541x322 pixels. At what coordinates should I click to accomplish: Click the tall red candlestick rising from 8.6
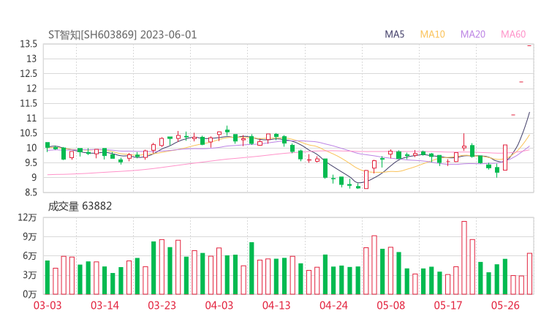(x=366, y=179)
